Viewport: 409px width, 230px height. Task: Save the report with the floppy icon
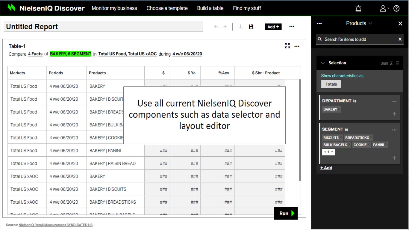251,27
